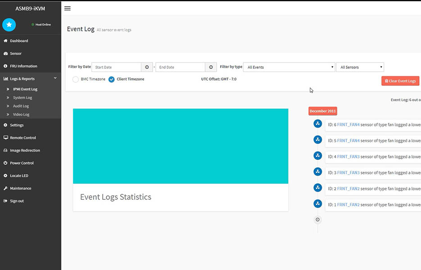
Task: Click the Sign out arrow icon
Action: click(x=5, y=201)
